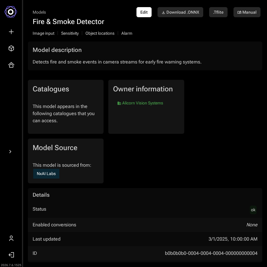Click the Owner information heading
Viewport: 267px width, 267px height.
coord(143,89)
